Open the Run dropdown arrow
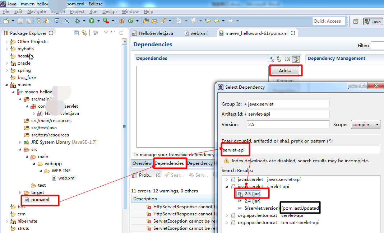384x233 pixels. pyautogui.click(x=98, y=21)
